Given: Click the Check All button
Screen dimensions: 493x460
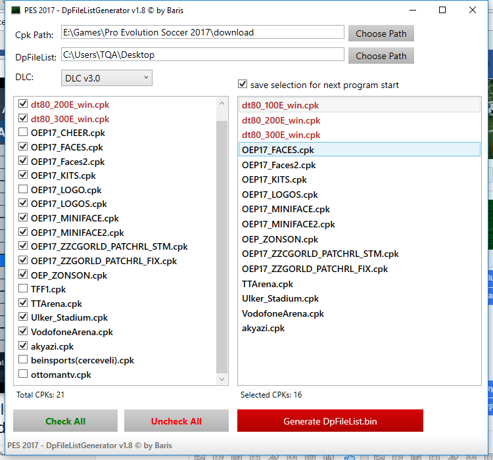Looking at the screenshot, I should [x=65, y=421].
